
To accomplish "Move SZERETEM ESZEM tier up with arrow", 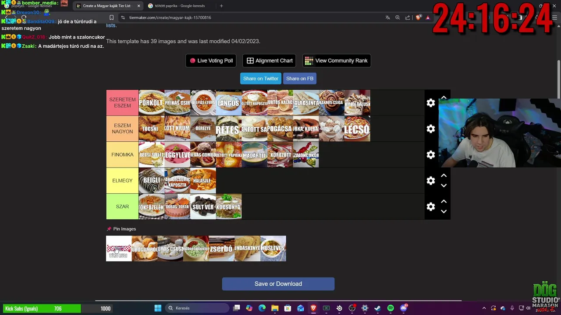I will (x=444, y=98).
